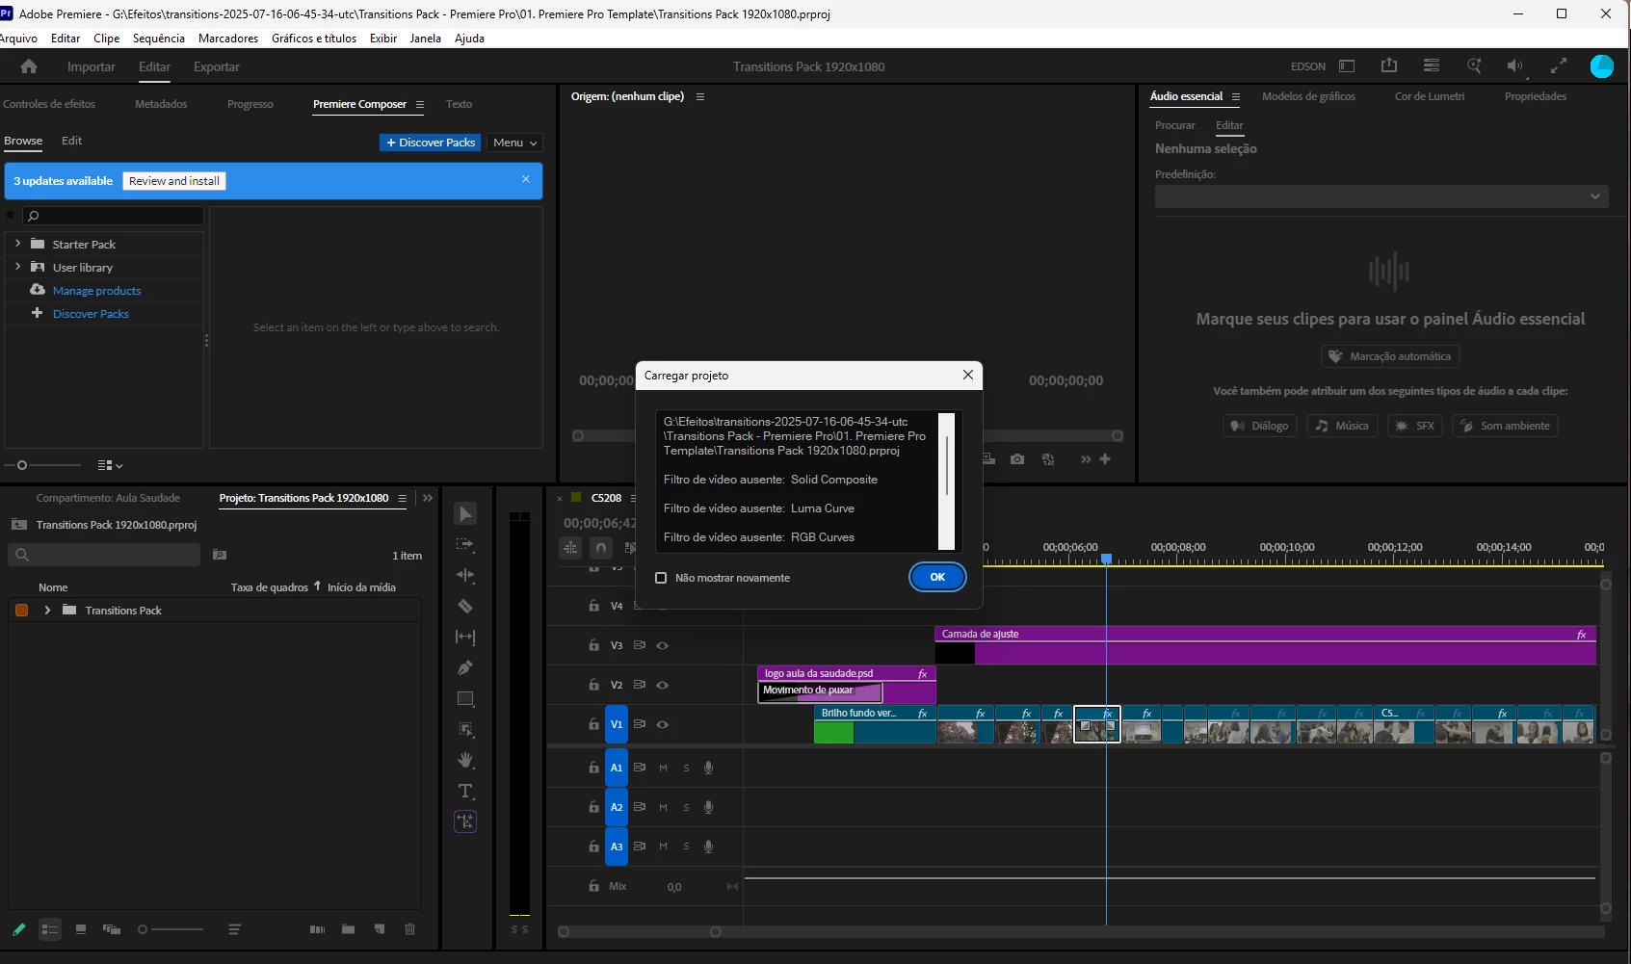The height and width of the screenshot is (964, 1631).
Task: Open the Predefinição dropdown
Action: point(1381,196)
